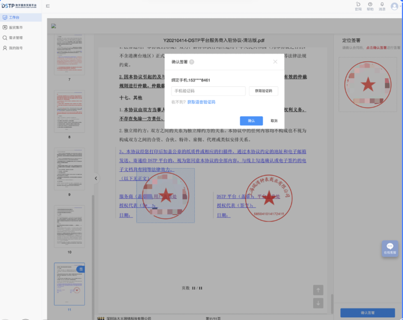Click the DSTP platform logo
Image resolution: width=403 pixels, height=320 pixels.
(x=19, y=6)
